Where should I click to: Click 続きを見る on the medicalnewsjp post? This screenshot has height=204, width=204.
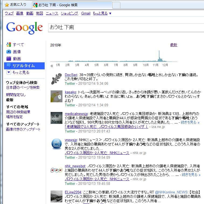tap(190, 122)
